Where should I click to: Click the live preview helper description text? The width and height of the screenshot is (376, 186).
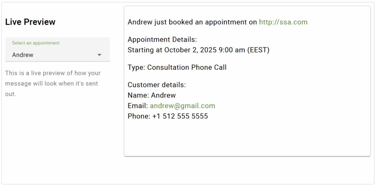tap(53, 83)
